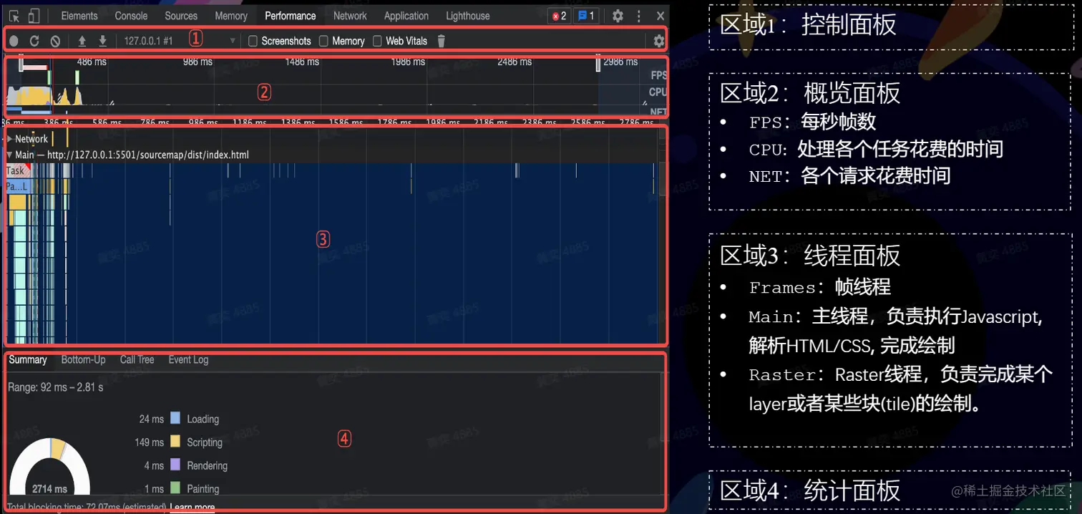
Task: Grab the right overview selection handle
Action: coord(598,64)
